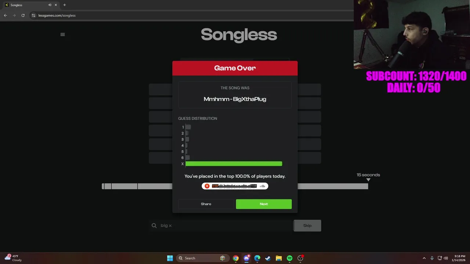Viewport: 470px width, 264px height.
Task: Open a new browser tab
Action: click(65, 5)
